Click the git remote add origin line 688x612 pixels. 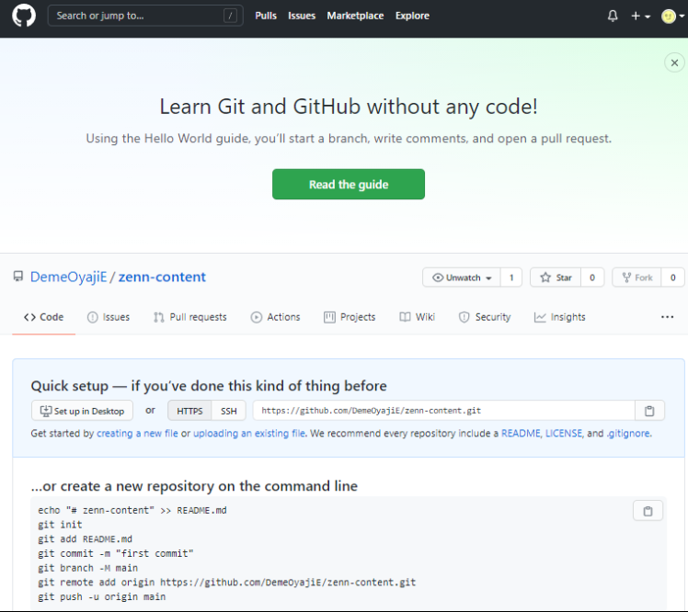click(x=227, y=583)
